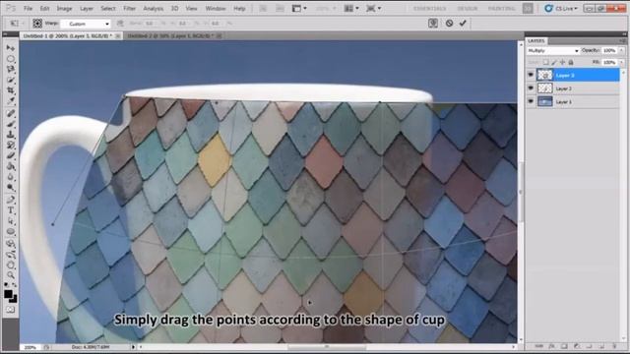Show more workspaces via the double arrow
Image resolution: width=630 pixels, height=354 pixels.
pyautogui.click(x=528, y=8)
